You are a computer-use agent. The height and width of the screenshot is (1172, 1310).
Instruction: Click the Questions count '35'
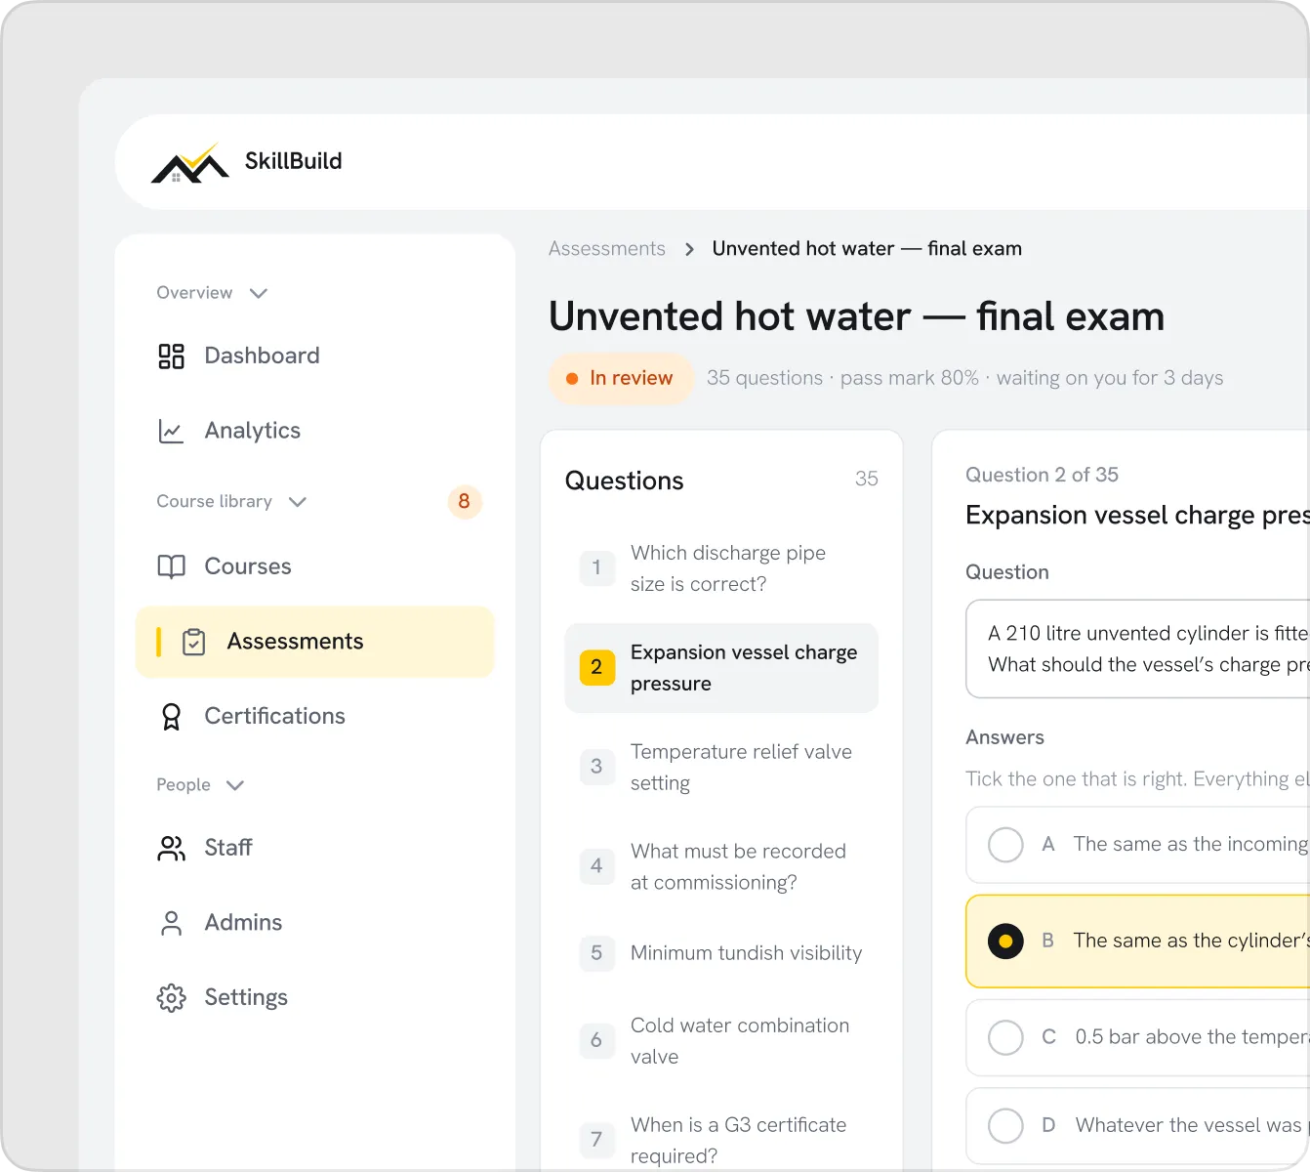pos(867,479)
